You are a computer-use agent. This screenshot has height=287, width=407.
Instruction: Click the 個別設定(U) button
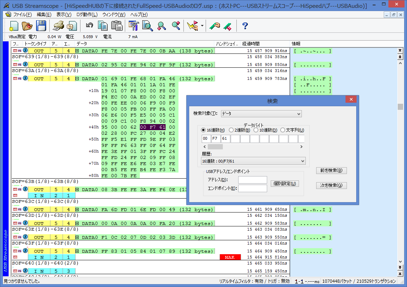point(285,184)
